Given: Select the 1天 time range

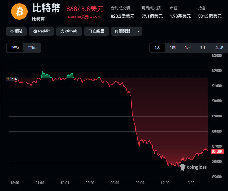Looking at the screenshot, I should (x=158, y=47).
